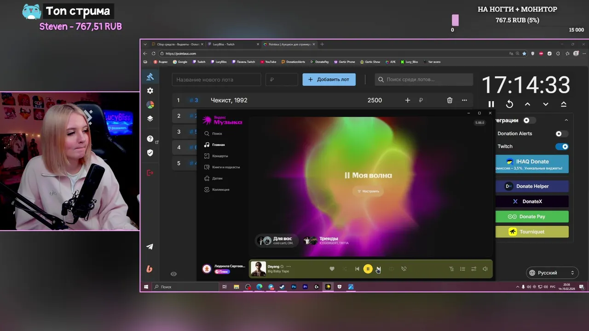
Task: Click the Добавить лот button
Action: (x=329, y=80)
